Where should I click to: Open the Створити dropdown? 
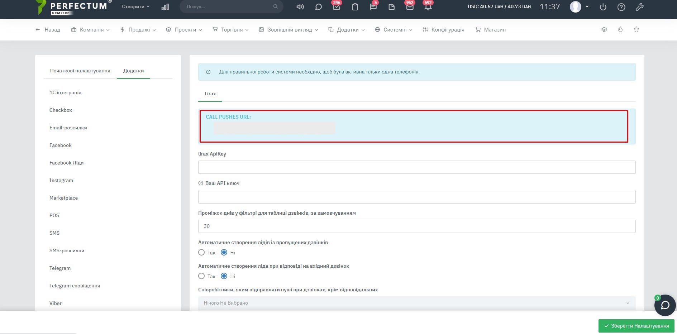click(136, 6)
